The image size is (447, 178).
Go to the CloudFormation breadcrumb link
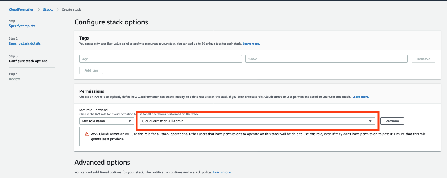(22, 10)
